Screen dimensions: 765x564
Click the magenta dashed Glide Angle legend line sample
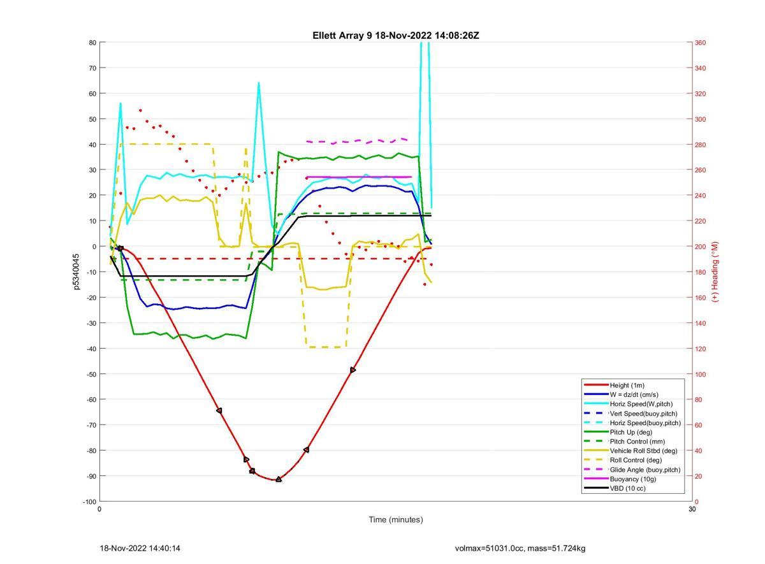coord(596,470)
